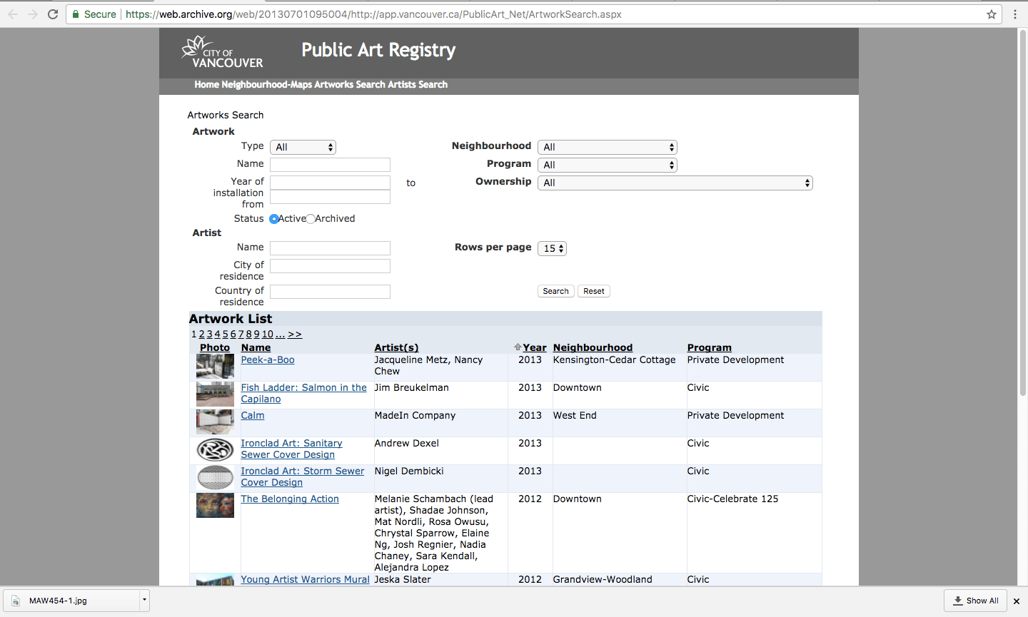Open the Ownership dropdown

(675, 183)
